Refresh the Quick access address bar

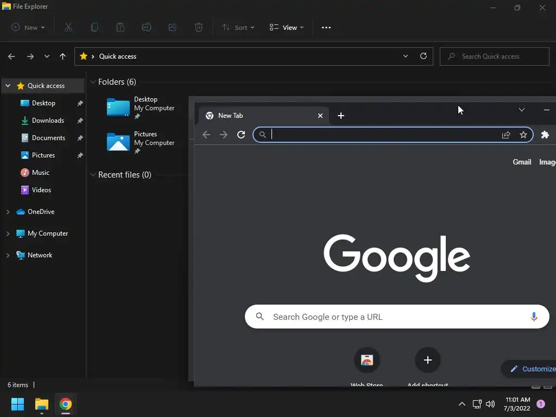click(x=424, y=56)
